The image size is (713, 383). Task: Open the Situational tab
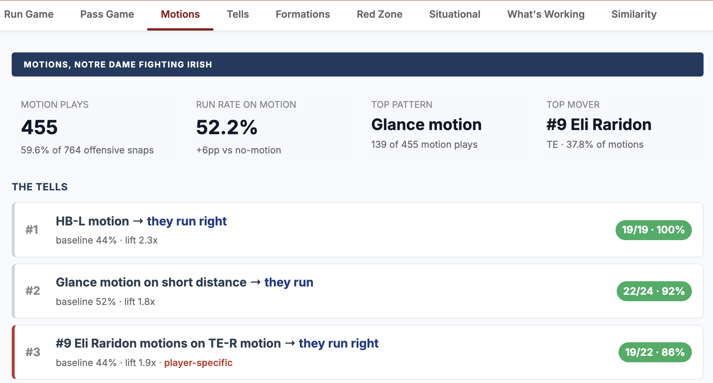click(455, 14)
